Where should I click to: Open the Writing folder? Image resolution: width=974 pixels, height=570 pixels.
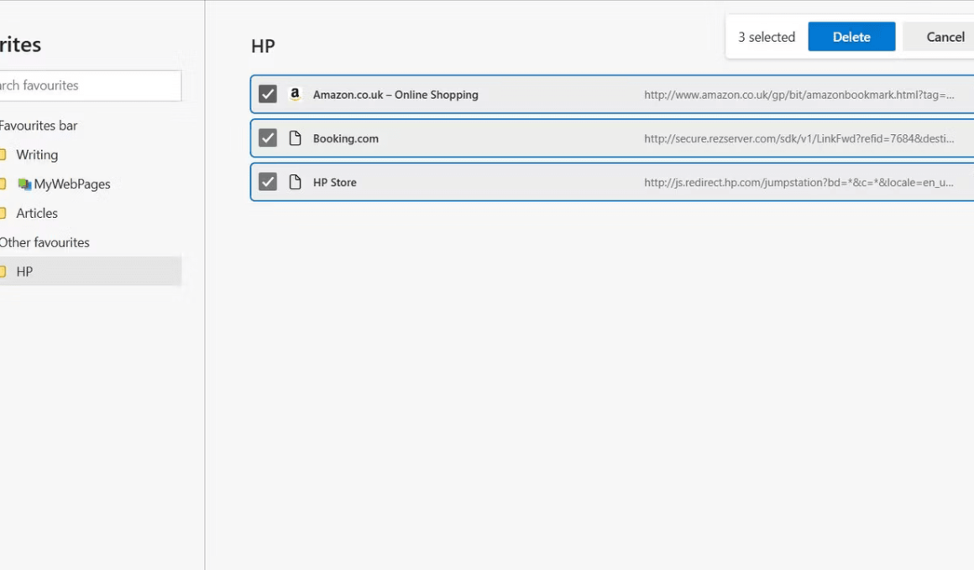point(37,154)
